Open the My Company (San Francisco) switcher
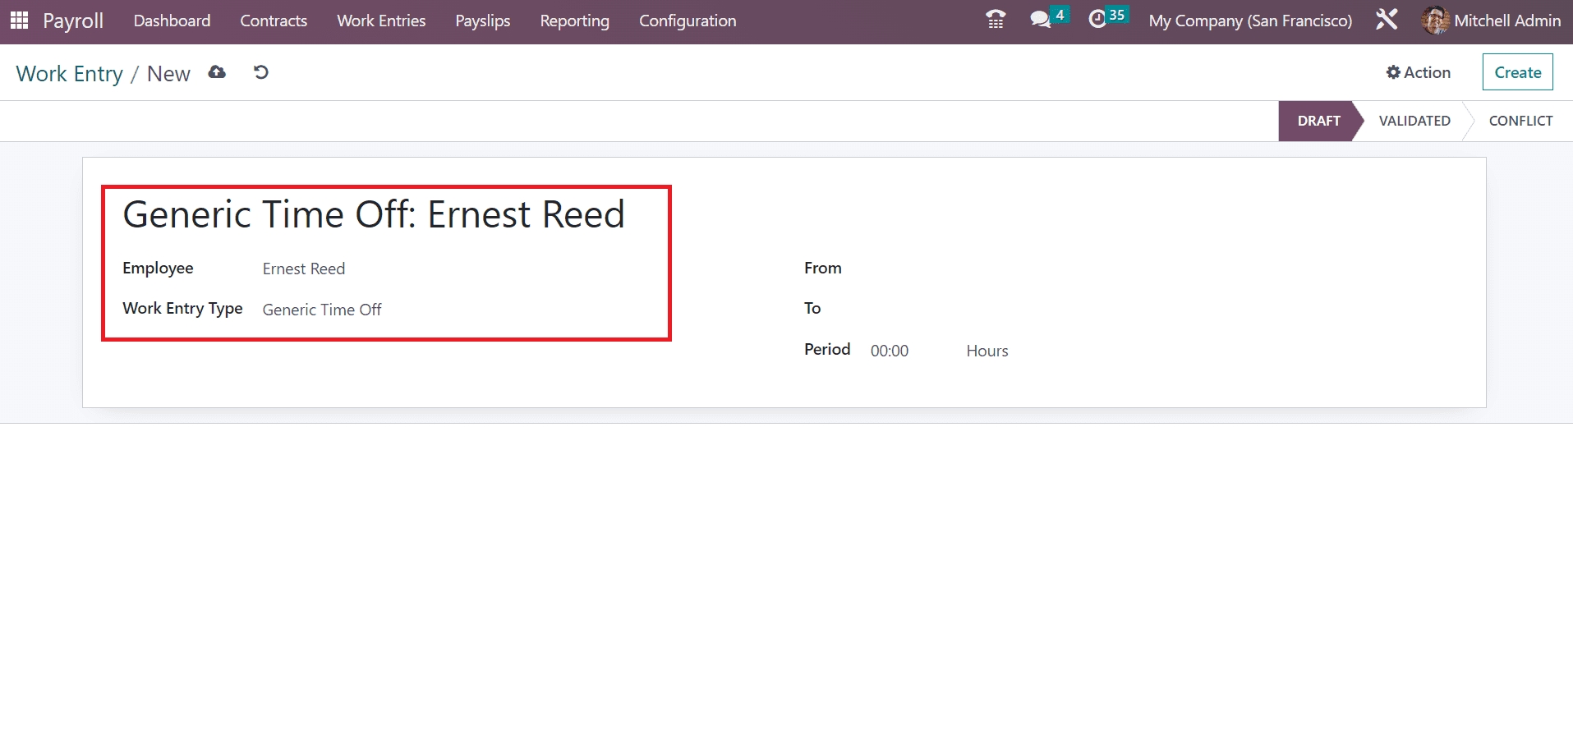This screenshot has height=730, width=1573. (1249, 21)
